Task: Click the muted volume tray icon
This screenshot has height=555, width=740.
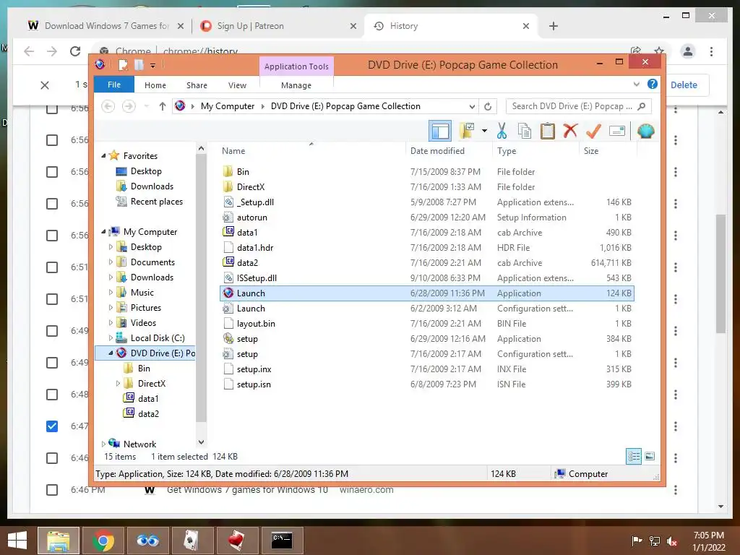Action: pos(671,541)
